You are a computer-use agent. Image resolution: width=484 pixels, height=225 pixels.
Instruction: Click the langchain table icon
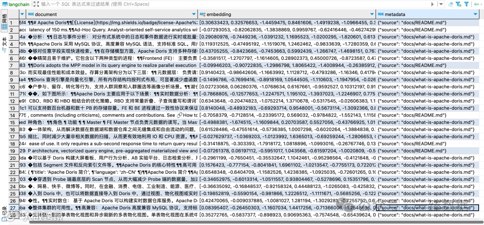click(x=4, y=4)
